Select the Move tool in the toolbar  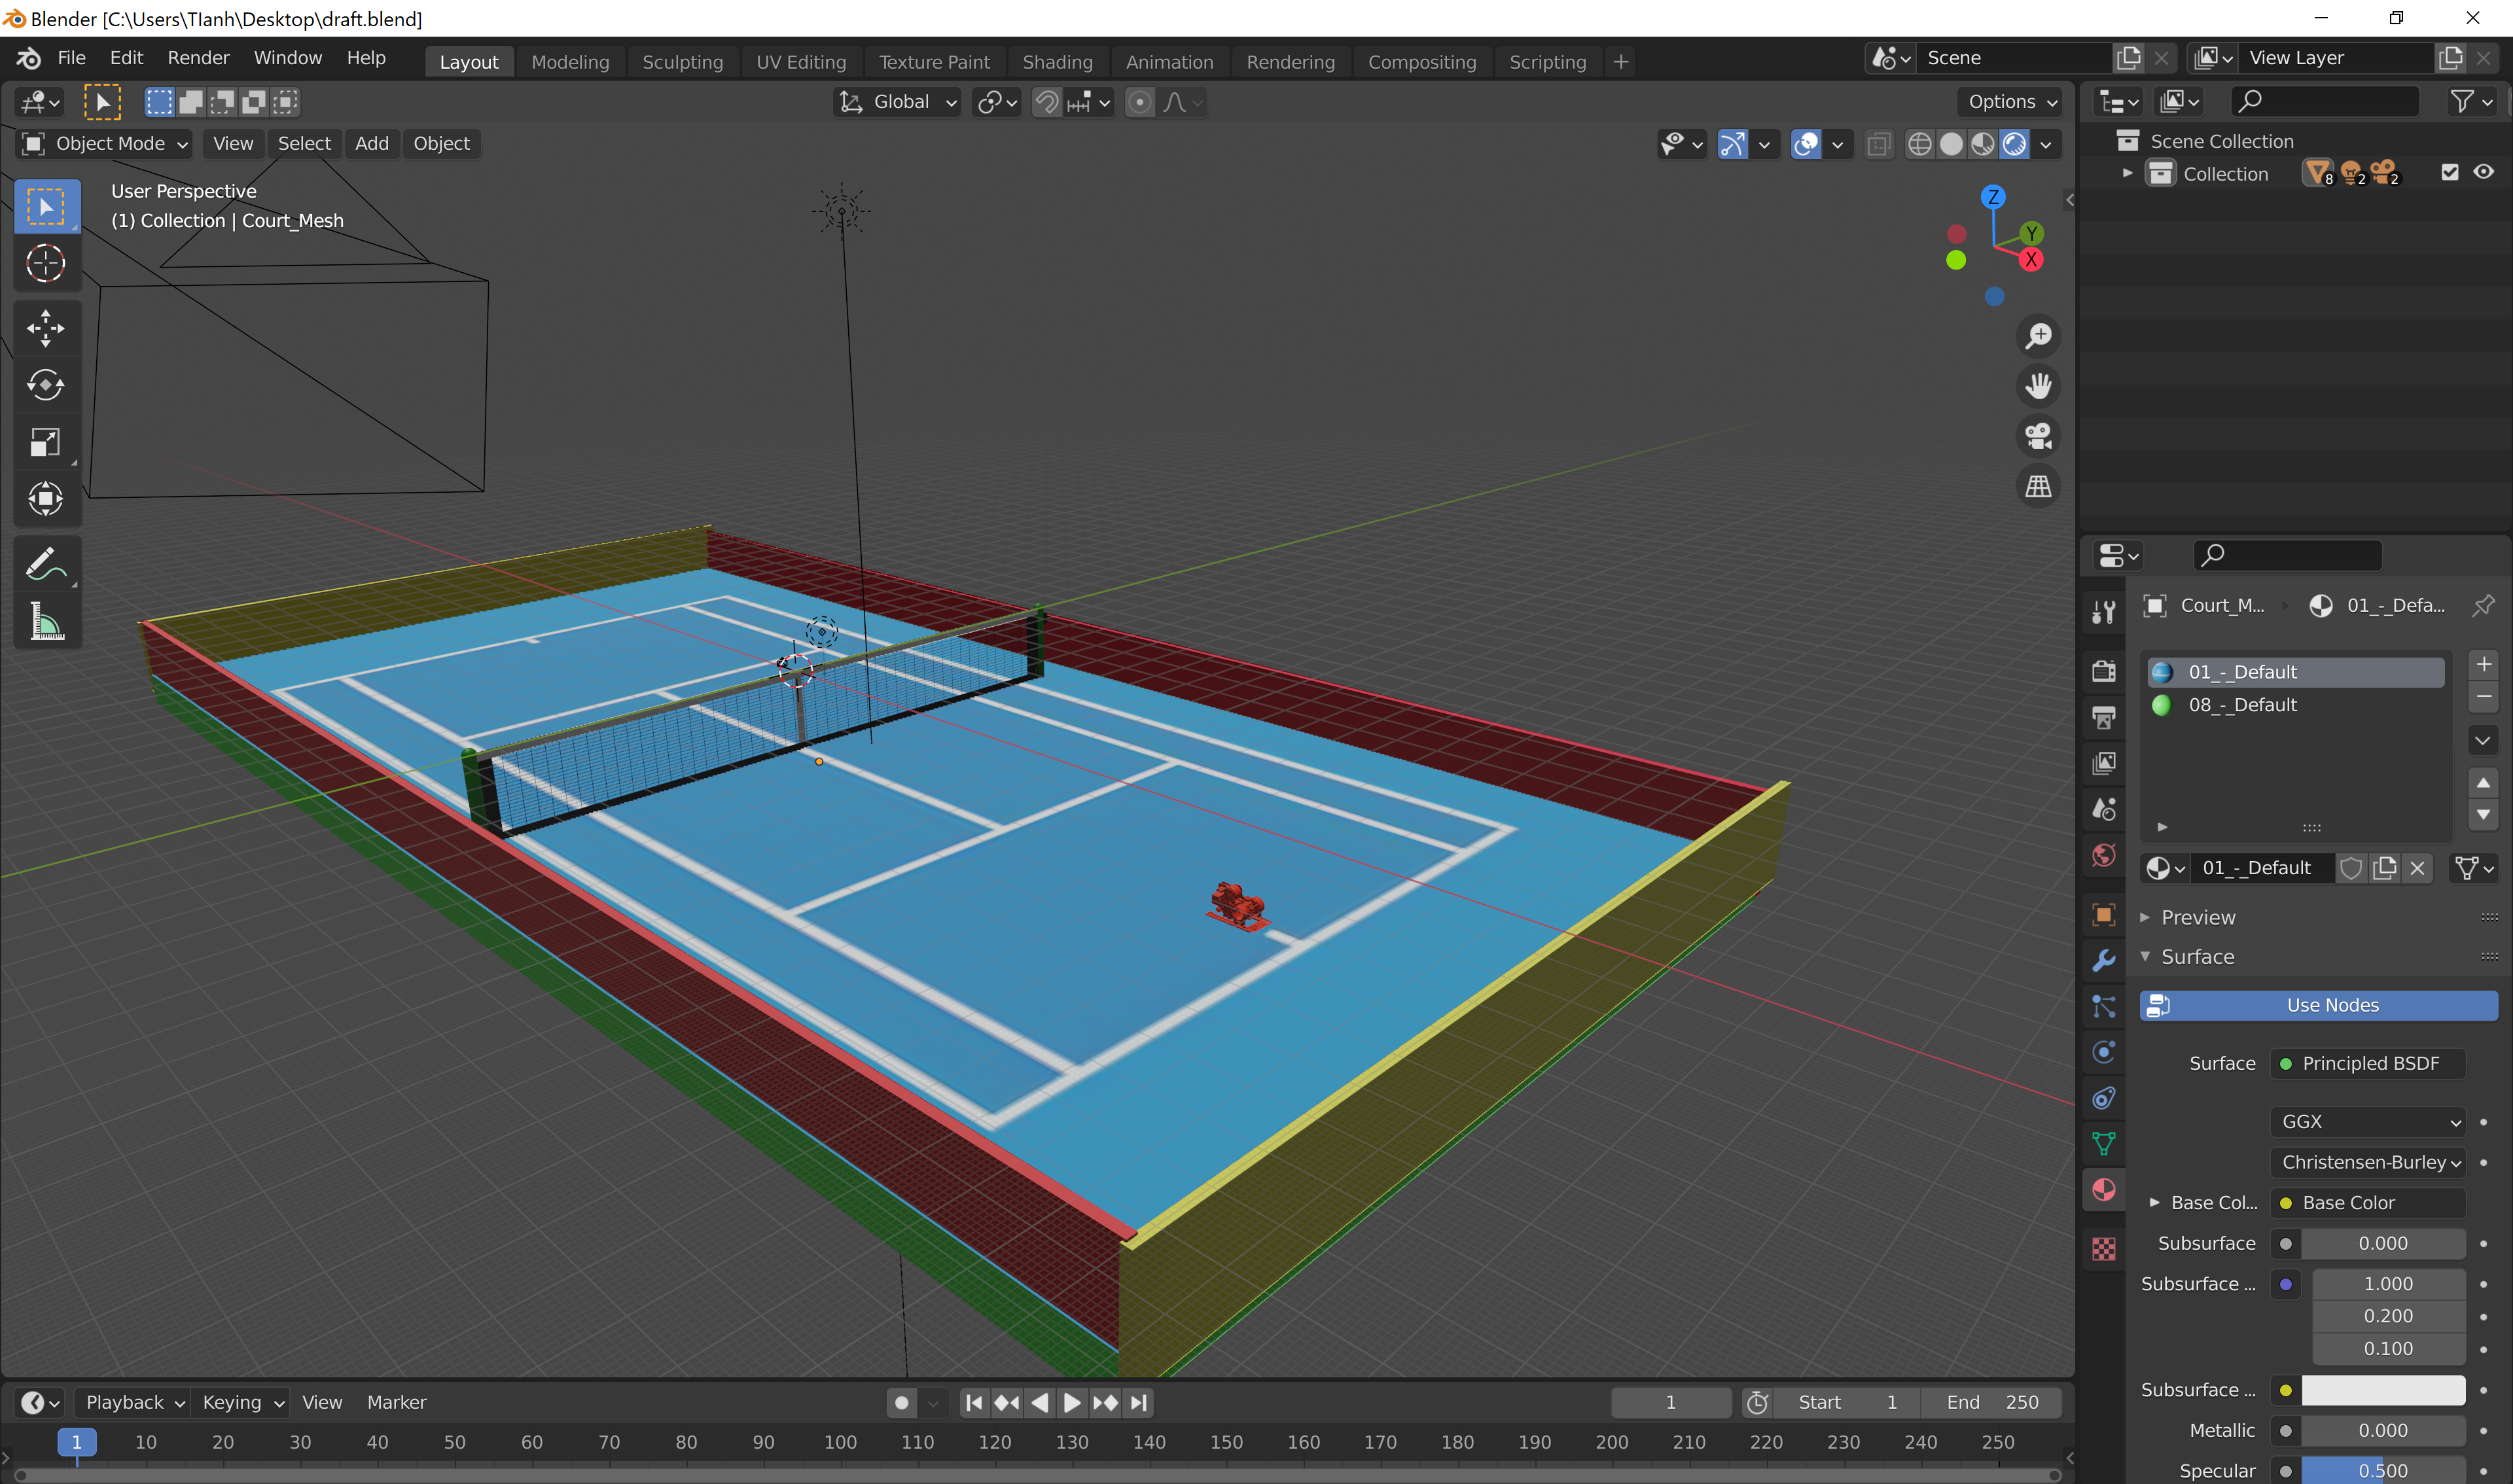click(x=46, y=328)
